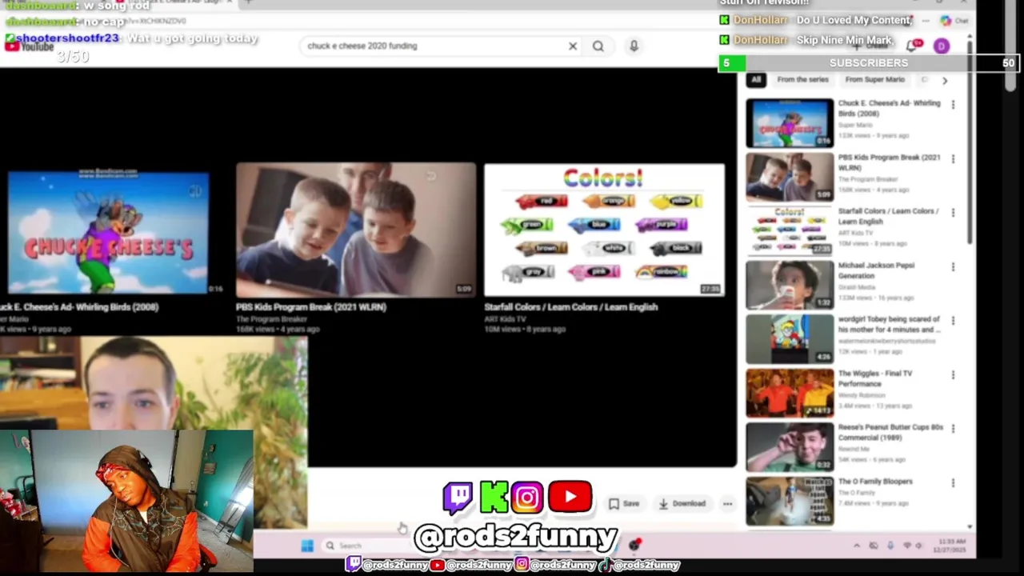This screenshot has height=576, width=1024.
Task: Click endscreen title PBS Kids Program Break (2021 WLRN)
Action: 310,307
